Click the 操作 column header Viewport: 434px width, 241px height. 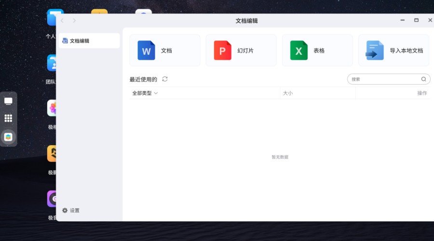[422, 93]
